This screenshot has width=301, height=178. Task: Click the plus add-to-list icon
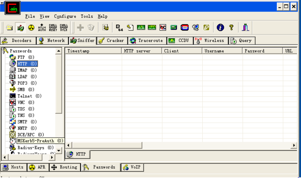[x=80, y=28]
